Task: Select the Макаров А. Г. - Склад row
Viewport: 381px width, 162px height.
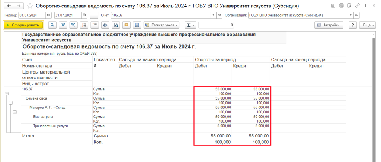Action: 57,110
